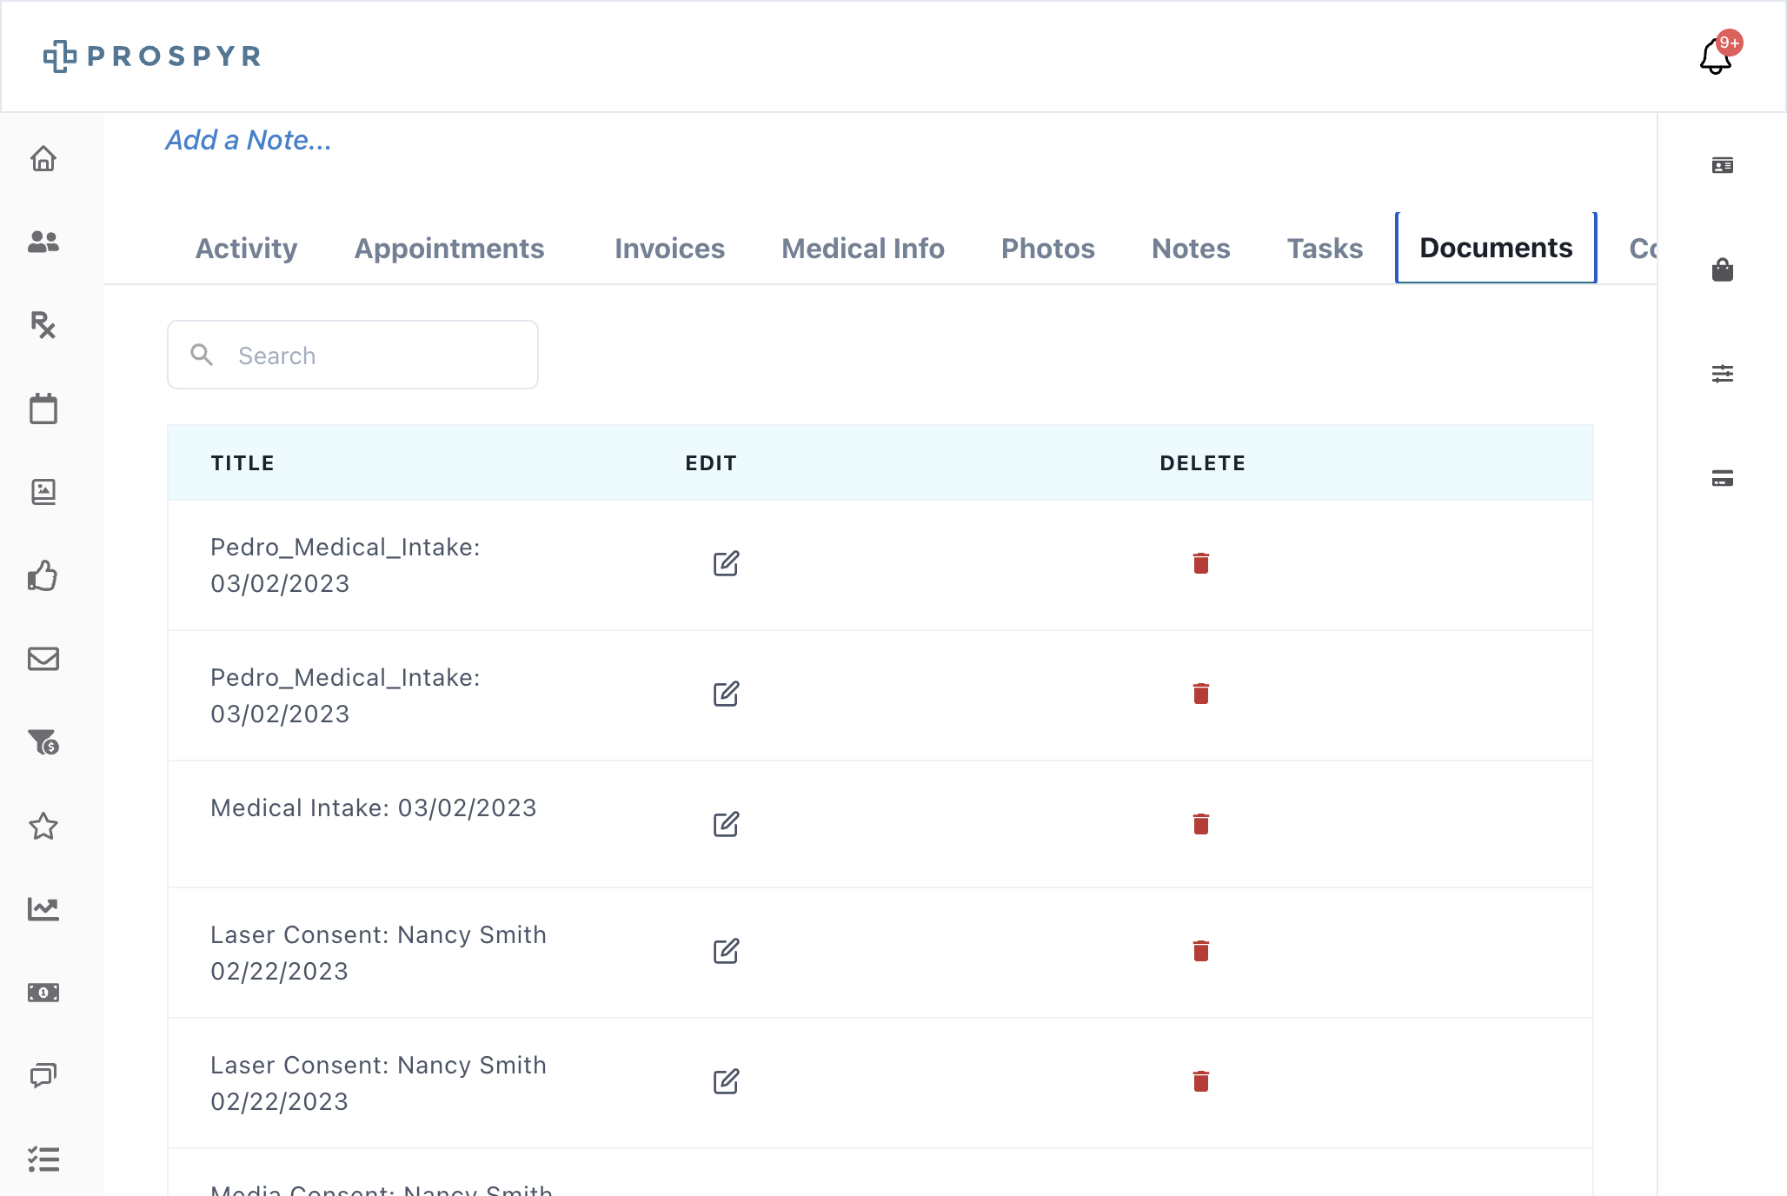This screenshot has width=1787, height=1196.
Task: Open the ID card icon in right panel
Action: pos(1723,165)
